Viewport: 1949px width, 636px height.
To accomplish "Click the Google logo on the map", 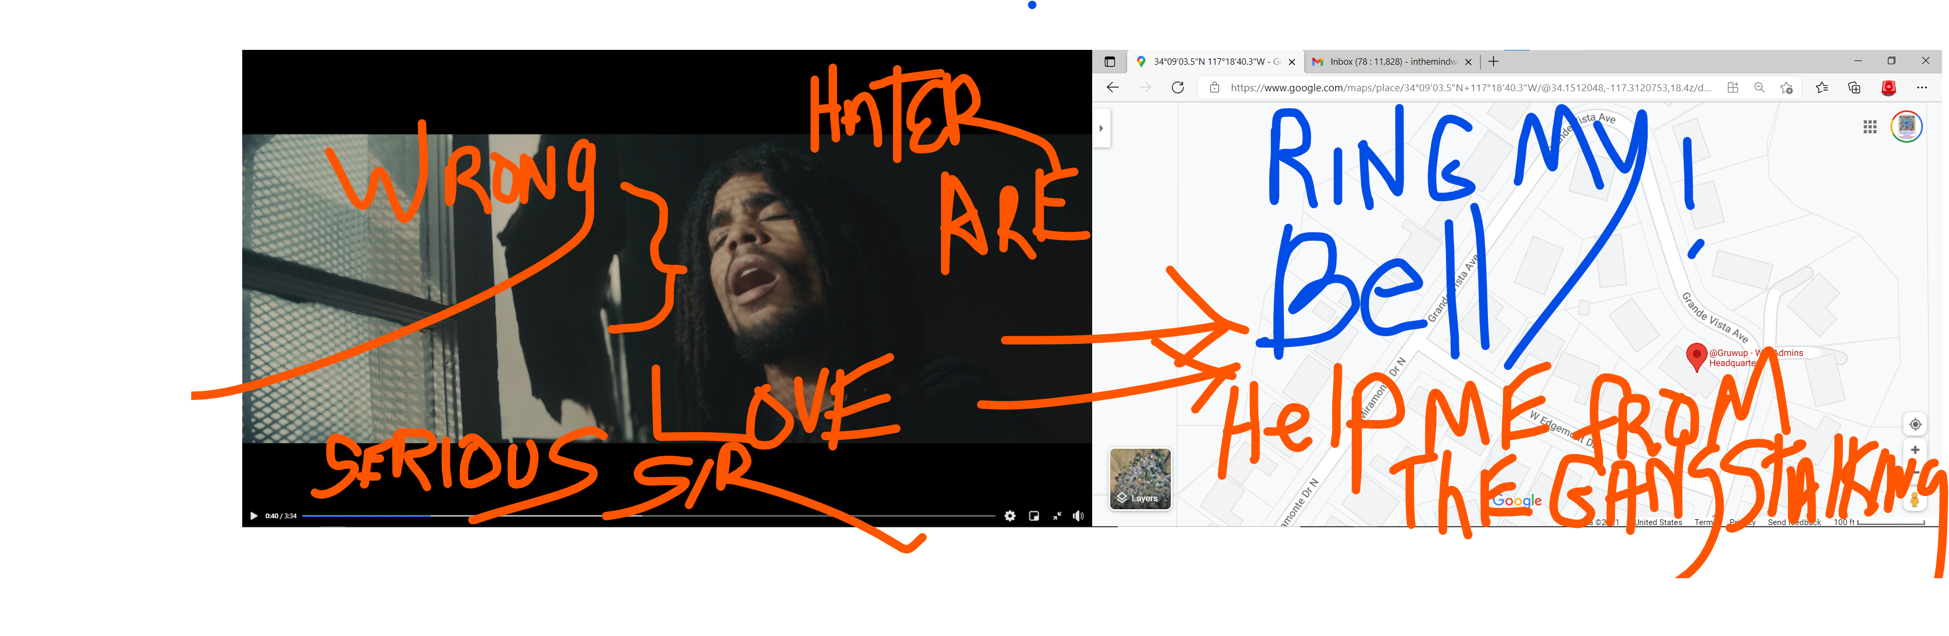I will pos(1516,501).
